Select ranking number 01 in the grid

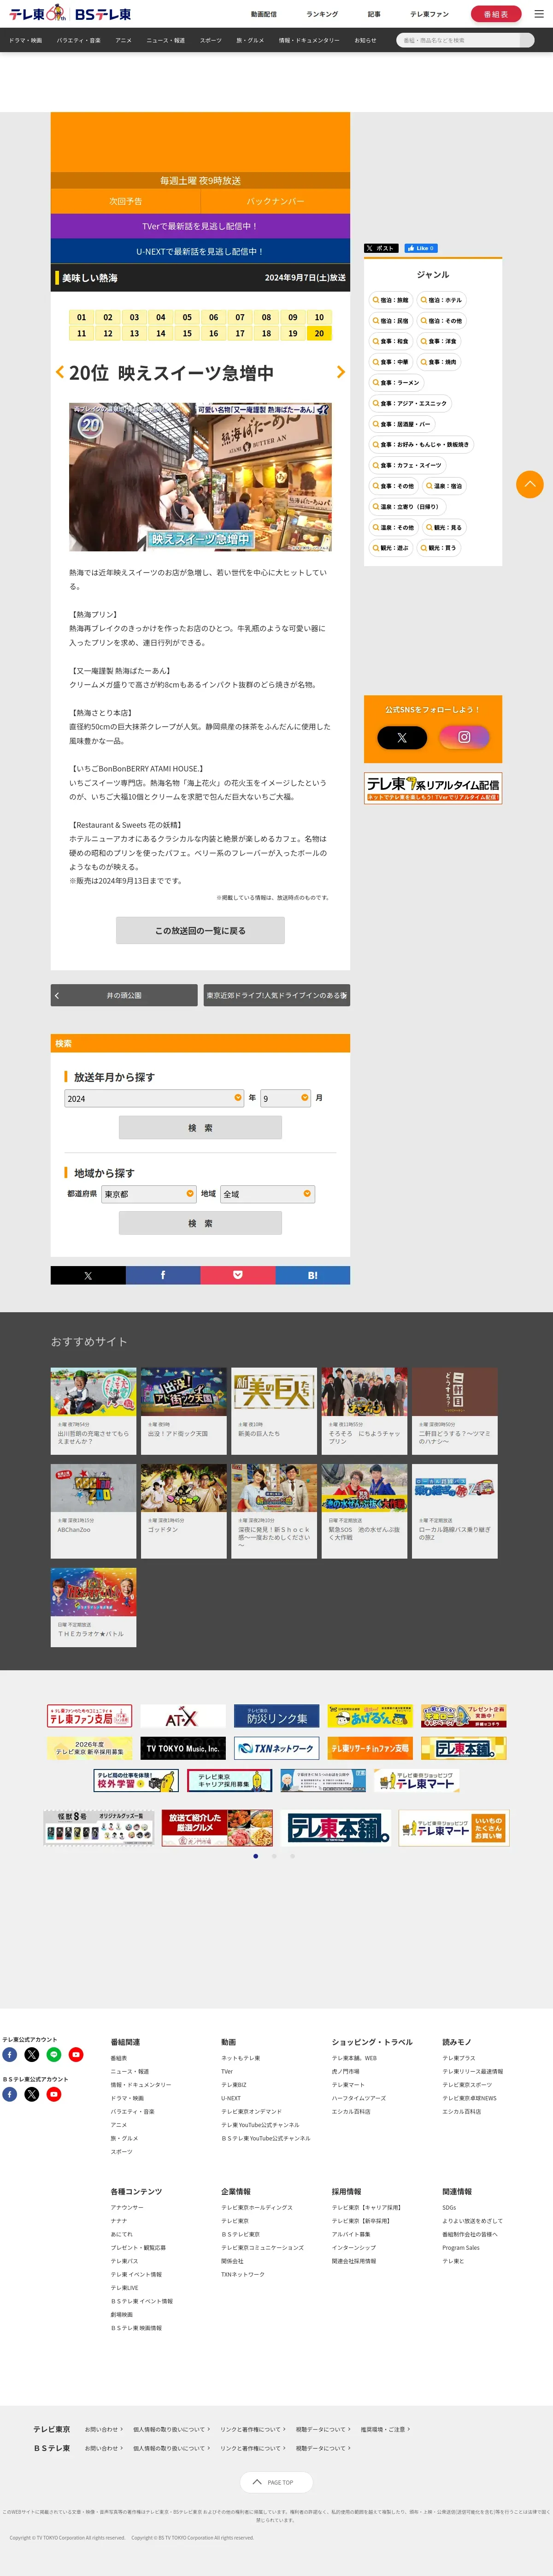pyautogui.click(x=82, y=317)
